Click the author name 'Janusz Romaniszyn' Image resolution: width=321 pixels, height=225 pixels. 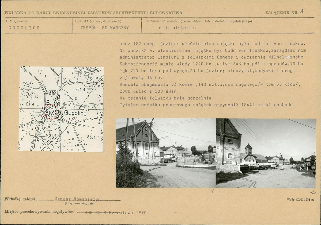[x=78, y=199]
